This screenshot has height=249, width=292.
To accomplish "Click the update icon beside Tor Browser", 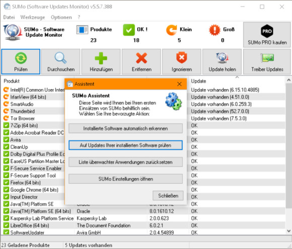I will 6,118.
